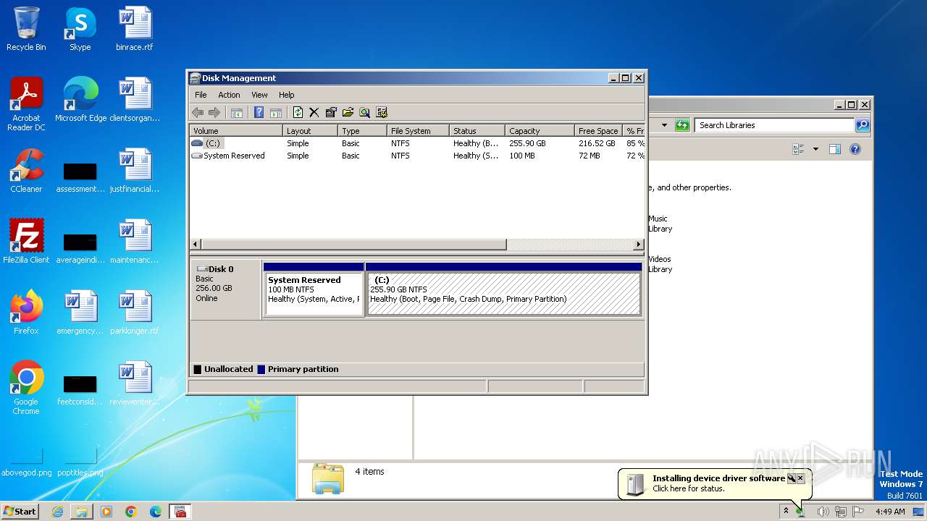Open the File menu in Disk Management
The height and width of the screenshot is (521, 927).
tap(201, 95)
